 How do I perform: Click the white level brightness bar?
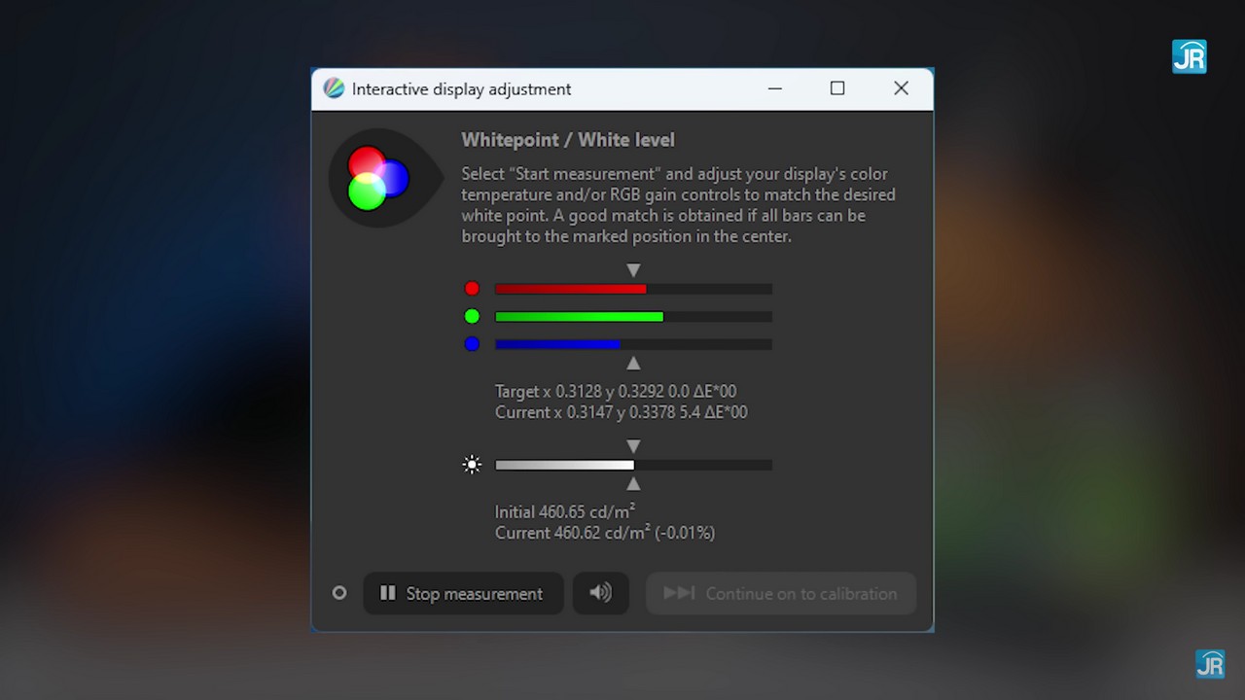click(633, 465)
